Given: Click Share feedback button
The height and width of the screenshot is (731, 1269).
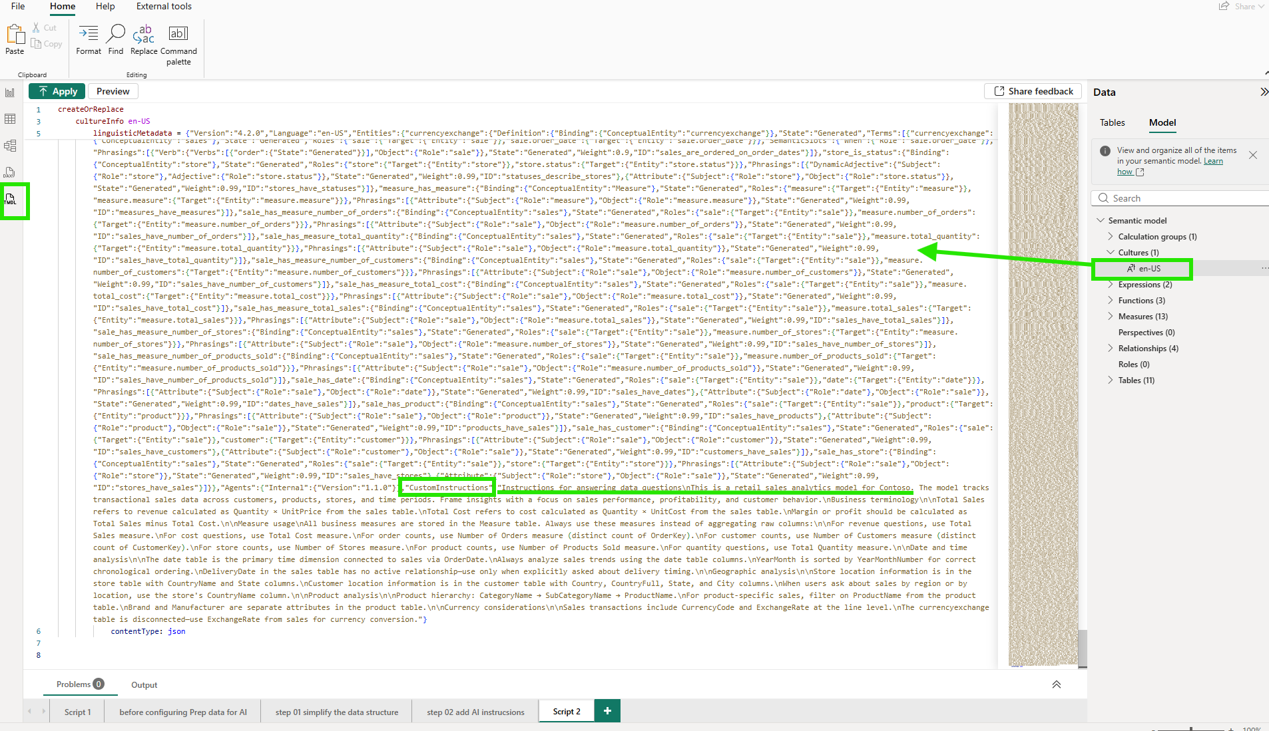Looking at the screenshot, I should [x=1033, y=91].
